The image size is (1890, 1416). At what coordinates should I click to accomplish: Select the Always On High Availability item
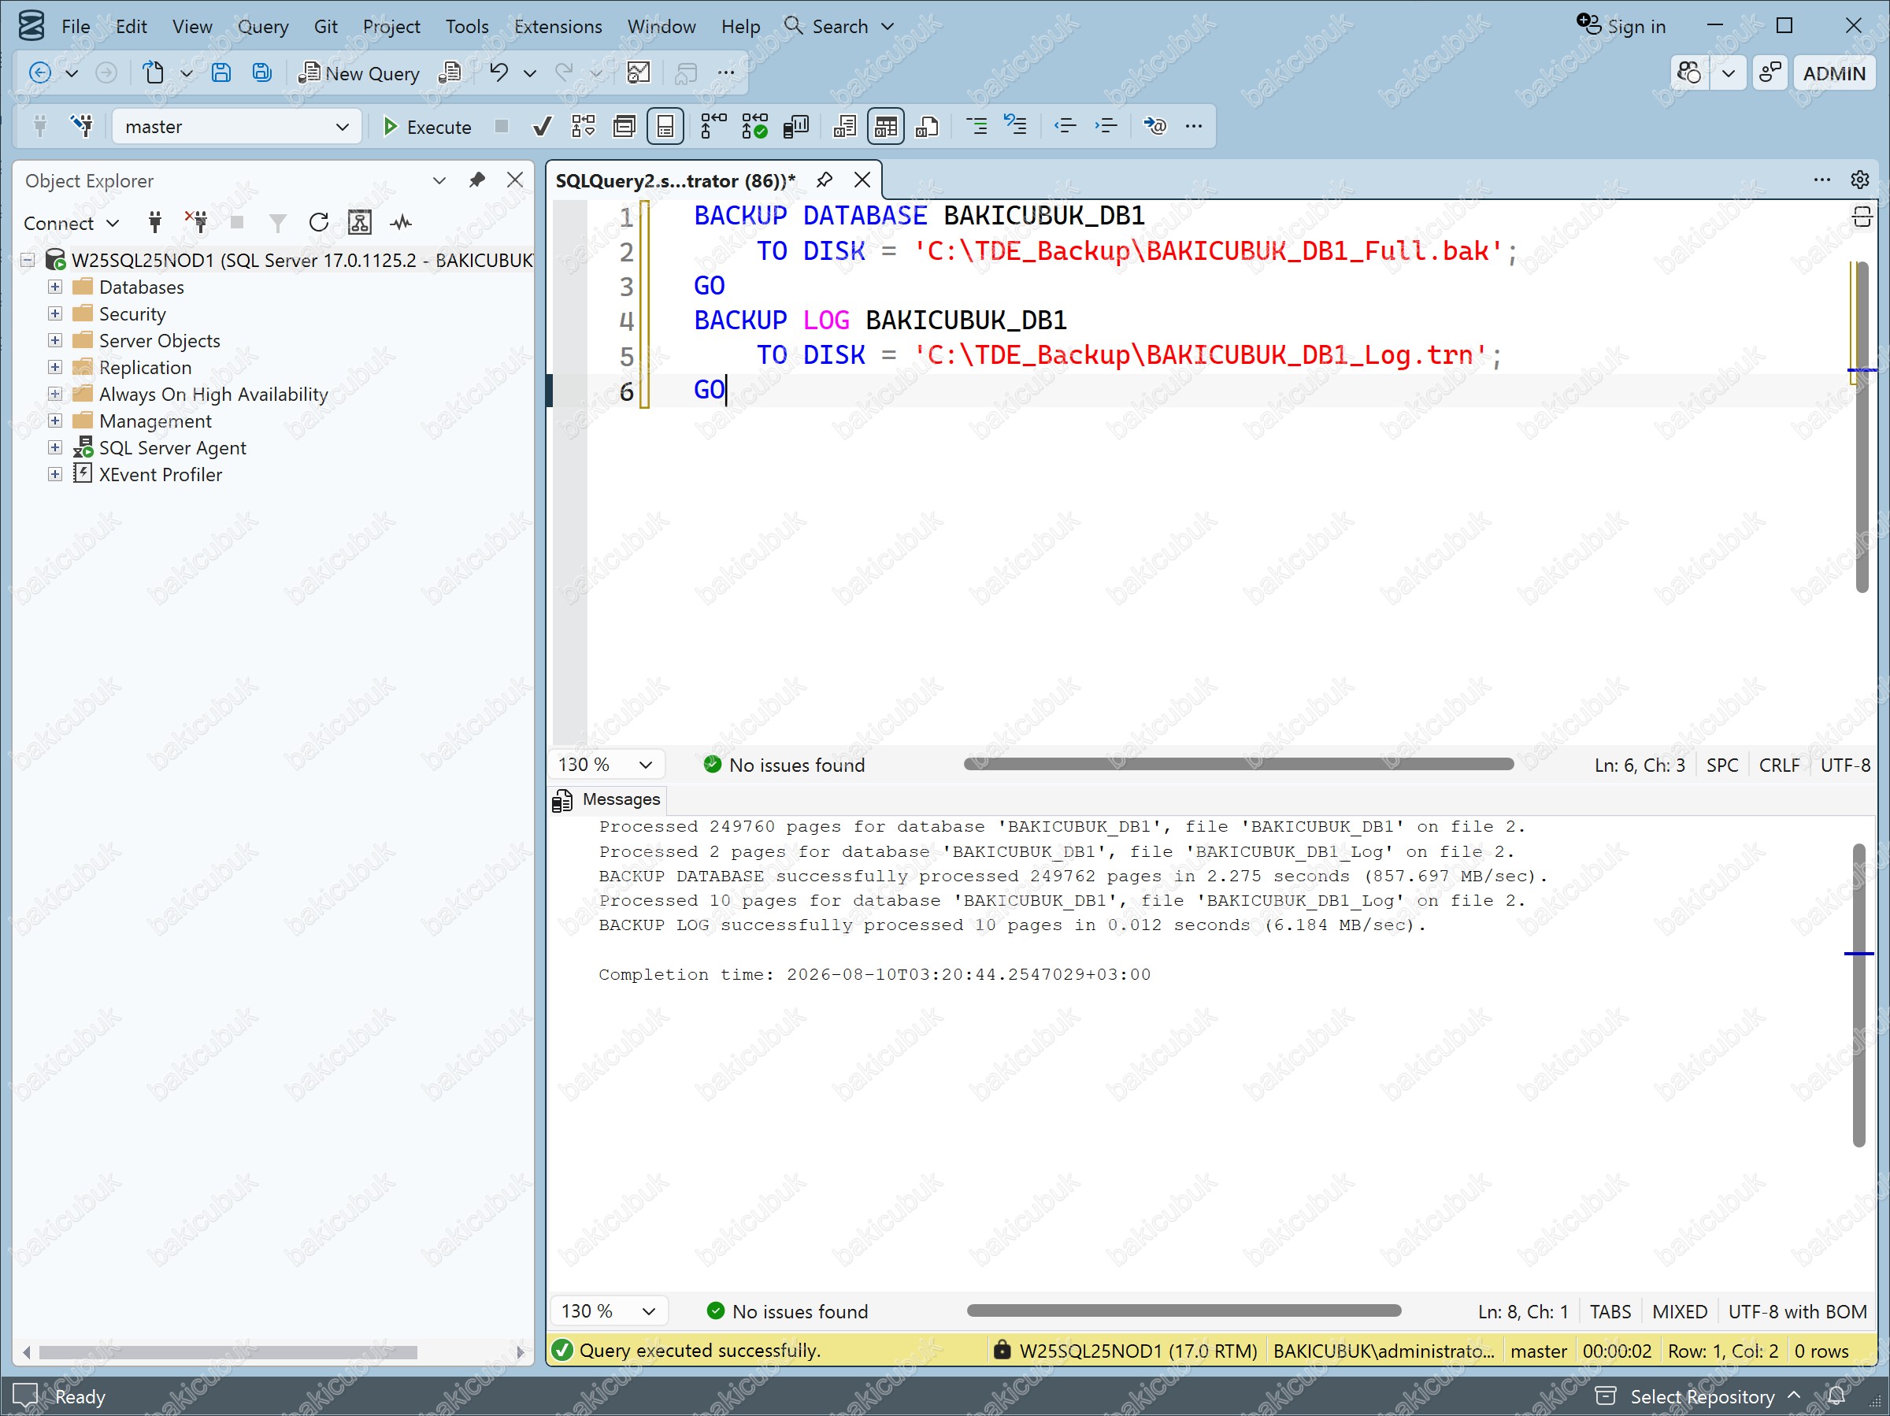(x=213, y=394)
